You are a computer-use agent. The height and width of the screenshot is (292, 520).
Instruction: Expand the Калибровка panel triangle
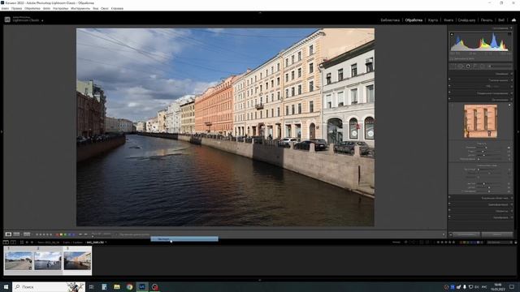coord(511,217)
